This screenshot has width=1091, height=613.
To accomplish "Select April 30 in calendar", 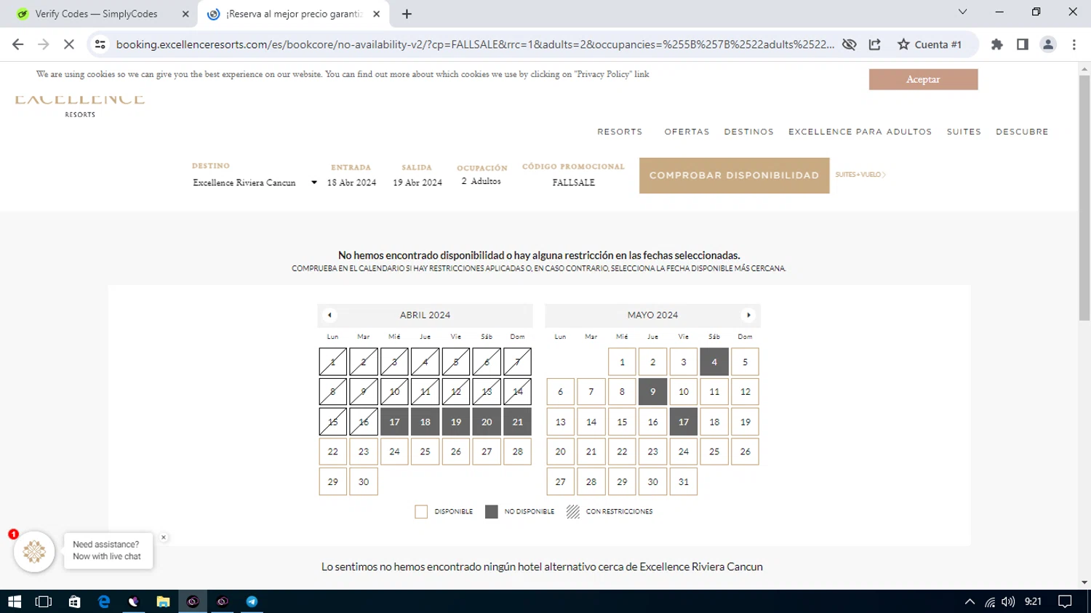I will [x=364, y=481].
